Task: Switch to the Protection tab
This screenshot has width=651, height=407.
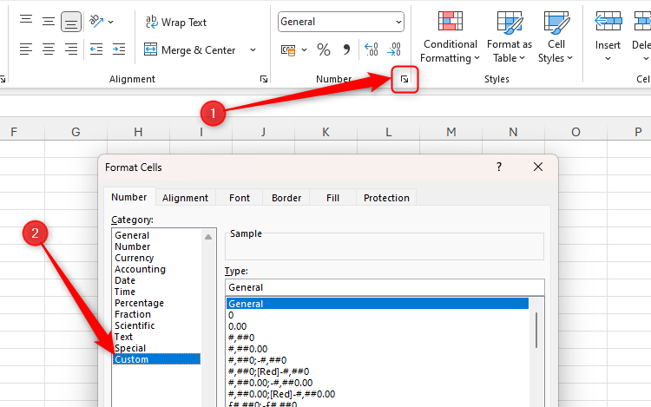Action: [x=386, y=198]
